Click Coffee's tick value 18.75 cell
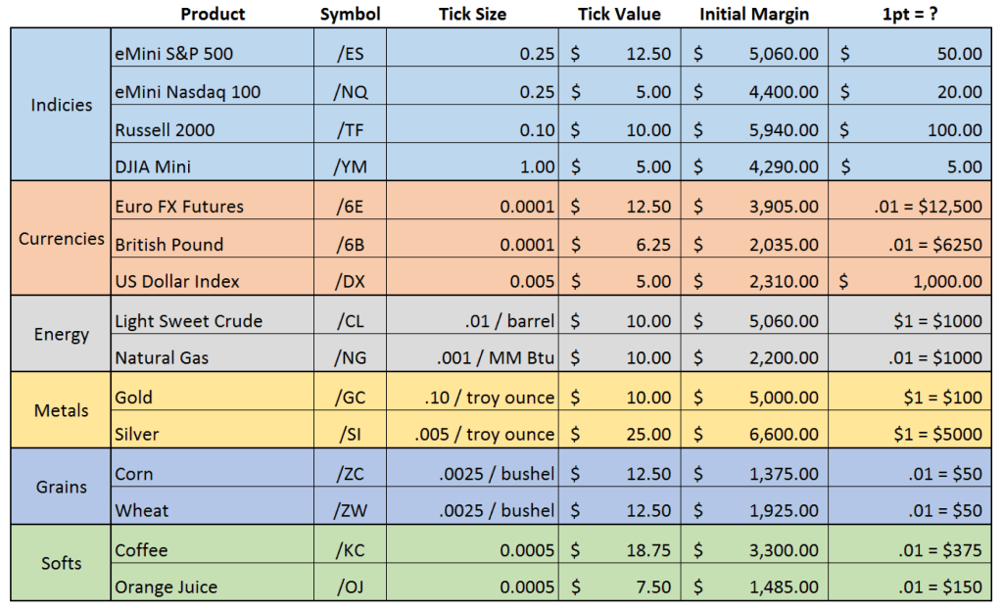1003x610 pixels. (x=622, y=550)
